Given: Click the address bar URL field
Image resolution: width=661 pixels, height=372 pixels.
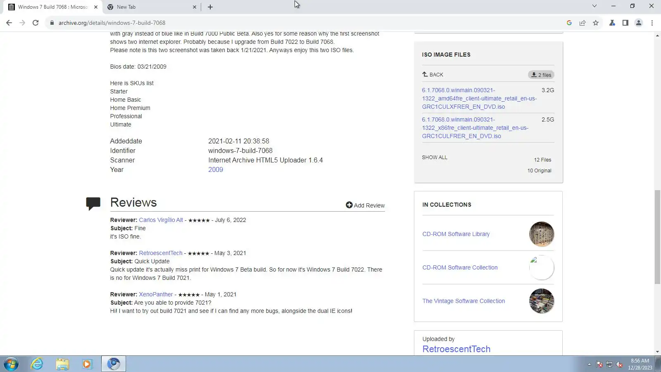Looking at the screenshot, I should pyautogui.click(x=306, y=23).
